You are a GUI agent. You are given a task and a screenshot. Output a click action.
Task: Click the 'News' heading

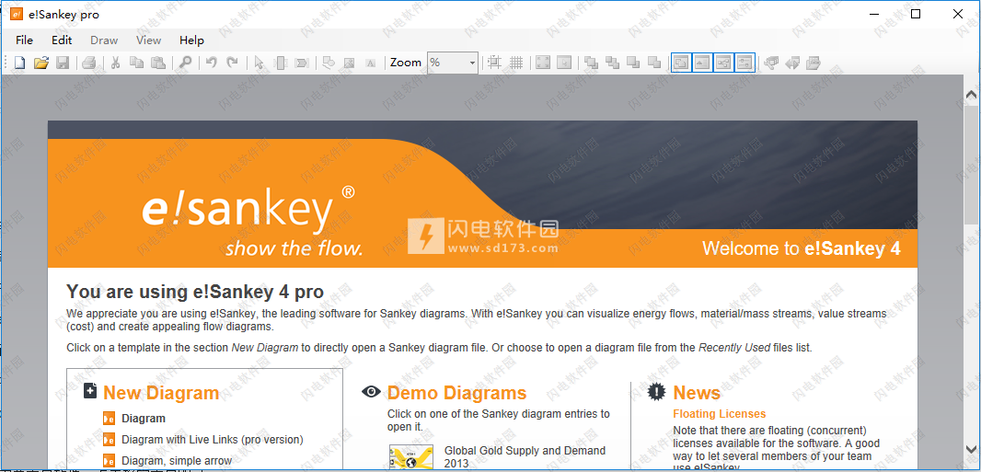pos(697,393)
